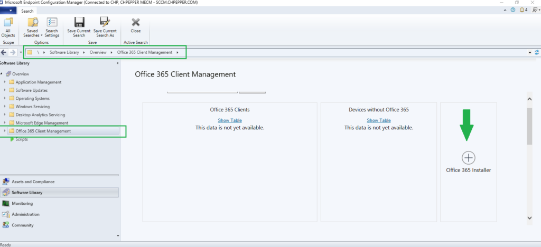Click the dashboard scrollbar down arrow

[x=529, y=217]
